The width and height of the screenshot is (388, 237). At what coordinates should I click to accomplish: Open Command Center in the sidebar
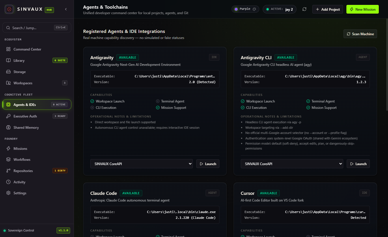[x=37, y=49]
